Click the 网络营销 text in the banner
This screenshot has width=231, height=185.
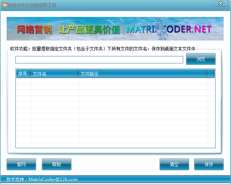[34, 29]
